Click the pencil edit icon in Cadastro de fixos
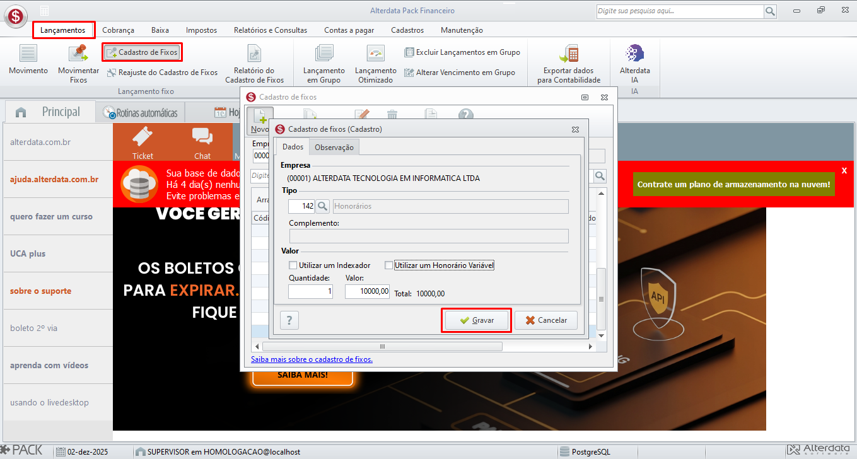The image size is (857, 459). coord(361,114)
